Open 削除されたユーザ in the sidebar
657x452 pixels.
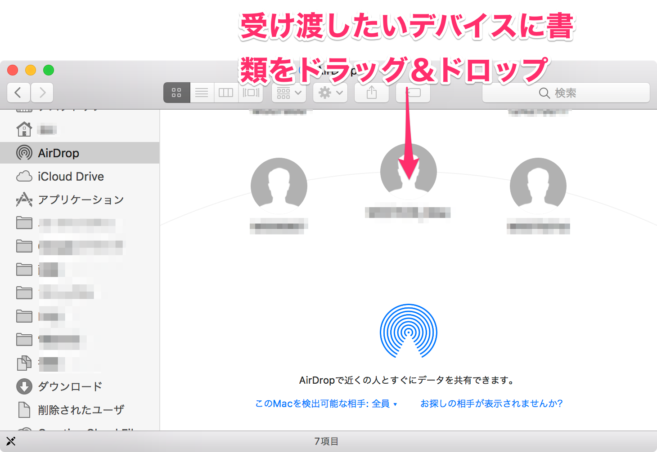point(80,410)
